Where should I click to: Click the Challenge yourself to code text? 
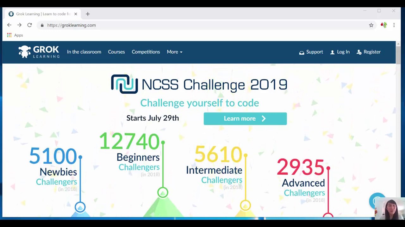click(x=200, y=103)
